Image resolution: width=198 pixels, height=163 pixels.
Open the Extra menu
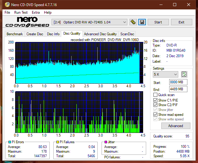(x=36, y=12)
